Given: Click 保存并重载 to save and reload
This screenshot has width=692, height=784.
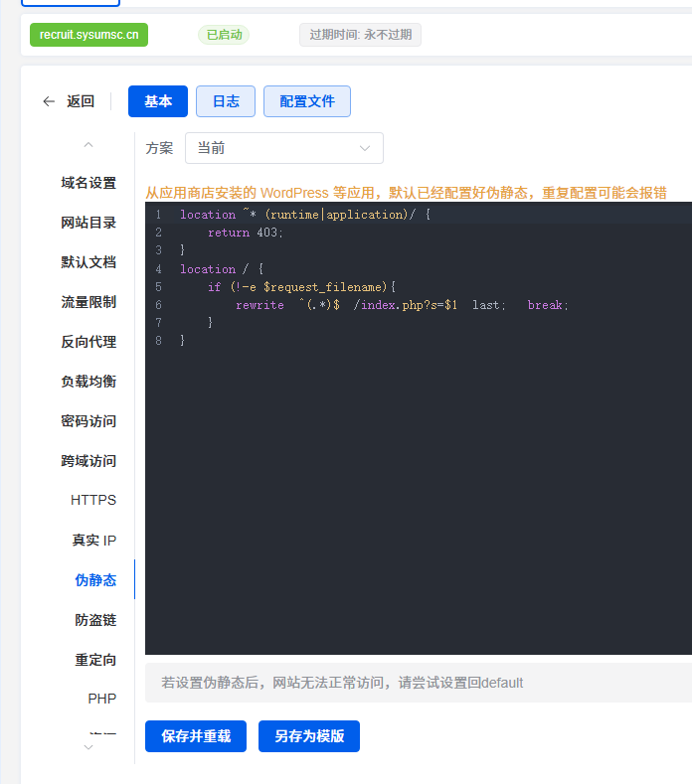Looking at the screenshot, I should (x=195, y=736).
